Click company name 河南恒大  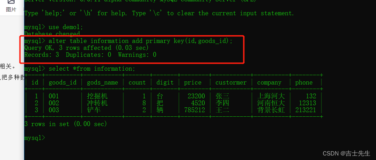[x=271, y=103]
